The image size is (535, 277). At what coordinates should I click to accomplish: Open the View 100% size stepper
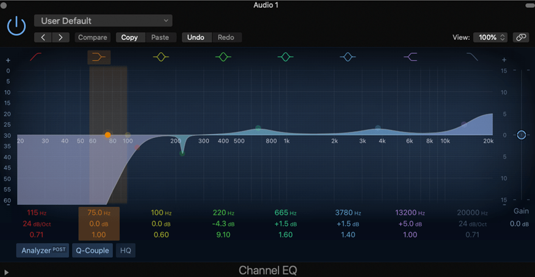490,38
